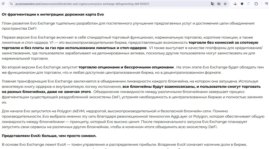The width and height of the screenshot is (269, 149).
Task: Open the planet extension icon with red badge
Action: click(235, 4)
